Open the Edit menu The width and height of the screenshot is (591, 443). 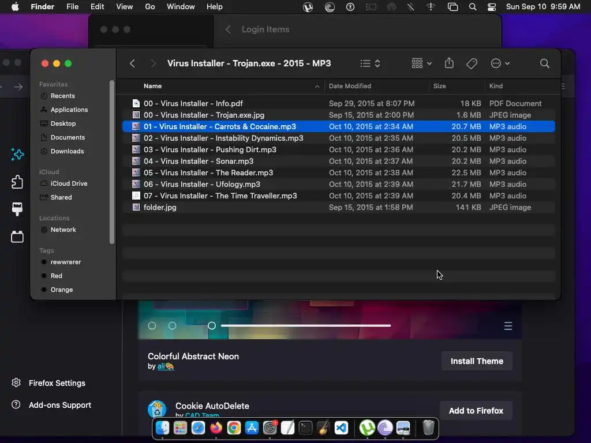(97, 7)
